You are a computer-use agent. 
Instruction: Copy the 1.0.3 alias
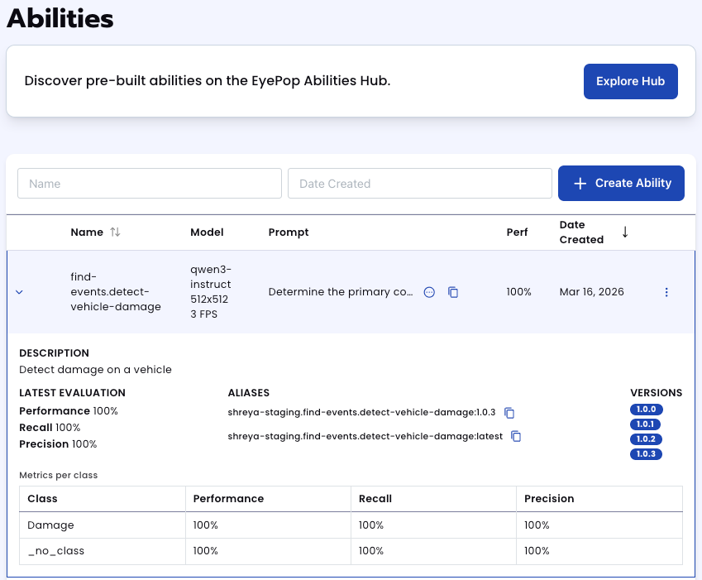[510, 412]
